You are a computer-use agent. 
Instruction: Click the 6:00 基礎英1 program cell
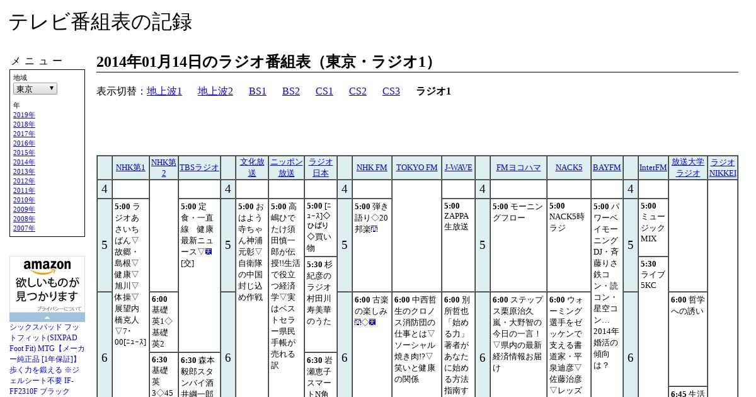(164, 321)
